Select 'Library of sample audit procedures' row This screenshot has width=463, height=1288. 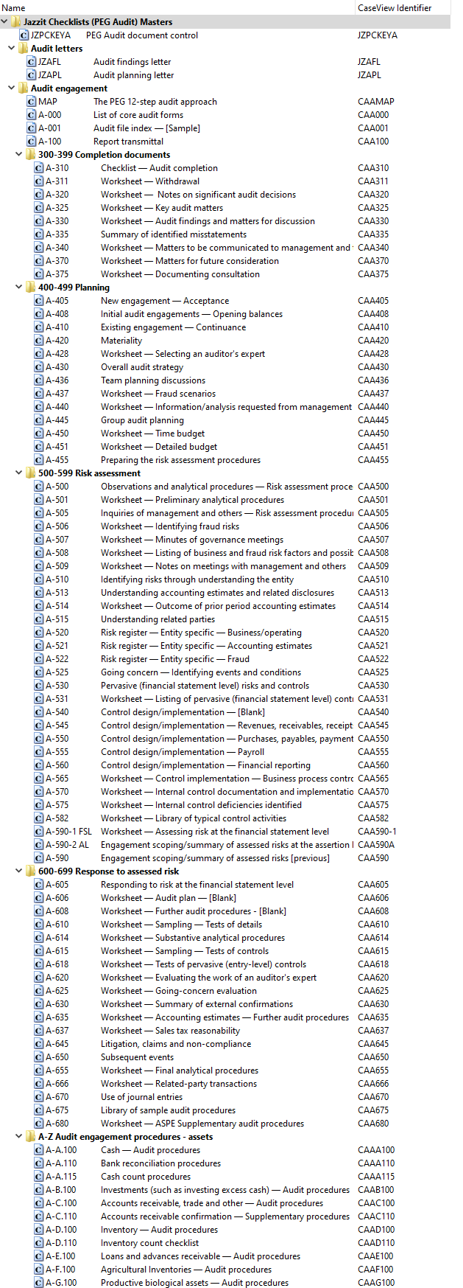[225, 1110]
